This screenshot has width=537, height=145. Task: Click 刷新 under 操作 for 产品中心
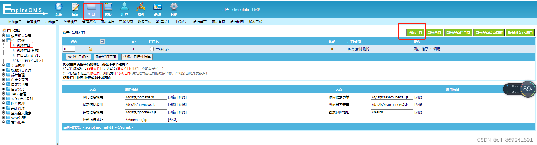(417, 49)
